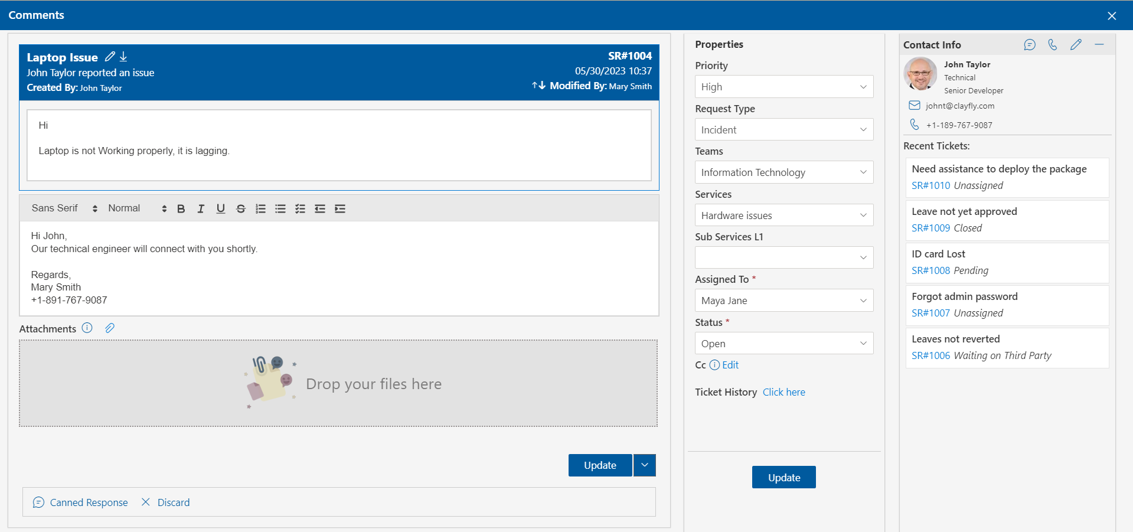The height and width of the screenshot is (532, 1133).
Task: Open Status dropdown showing Open
Action: [784, 344]
